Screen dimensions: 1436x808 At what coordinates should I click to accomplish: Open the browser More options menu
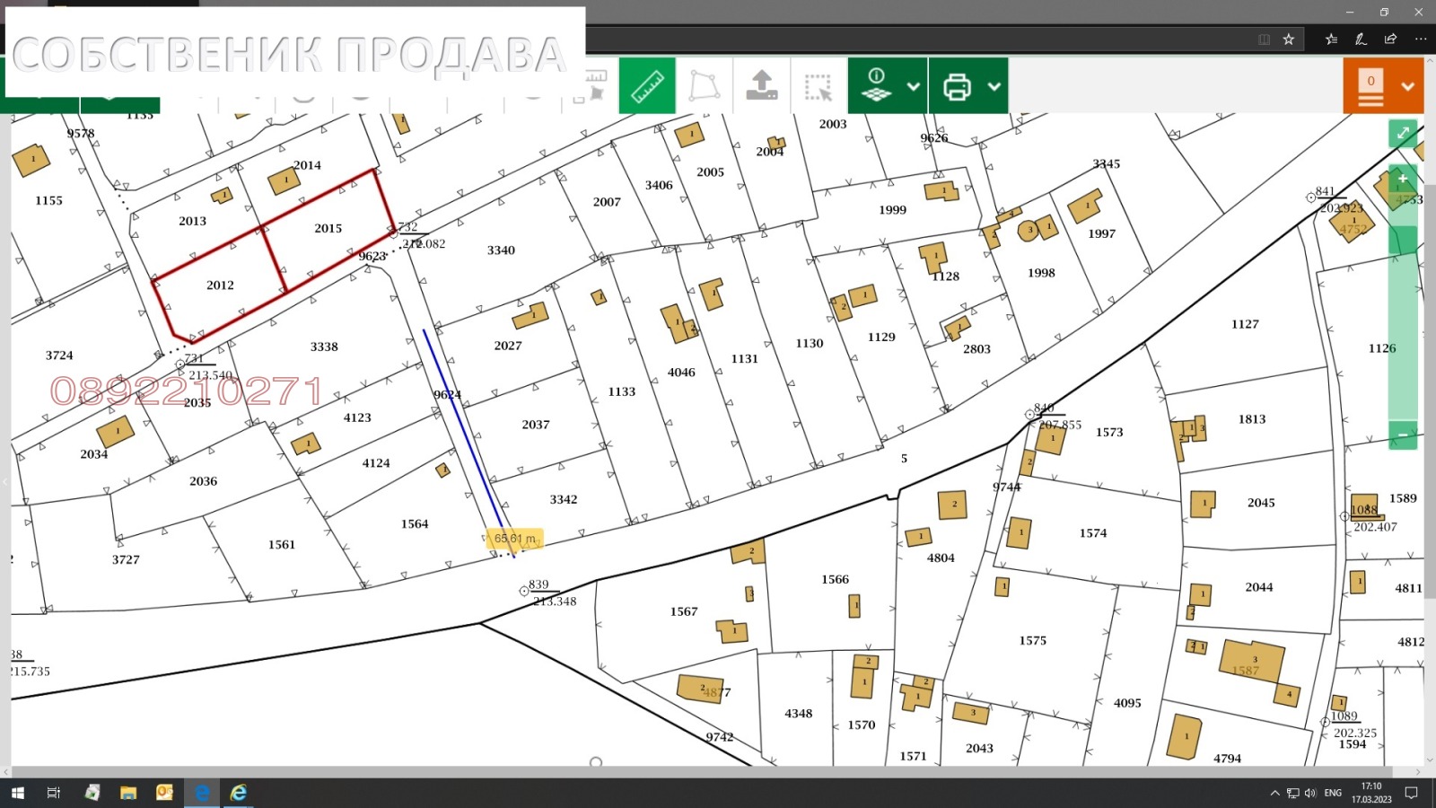point(1421,39)
